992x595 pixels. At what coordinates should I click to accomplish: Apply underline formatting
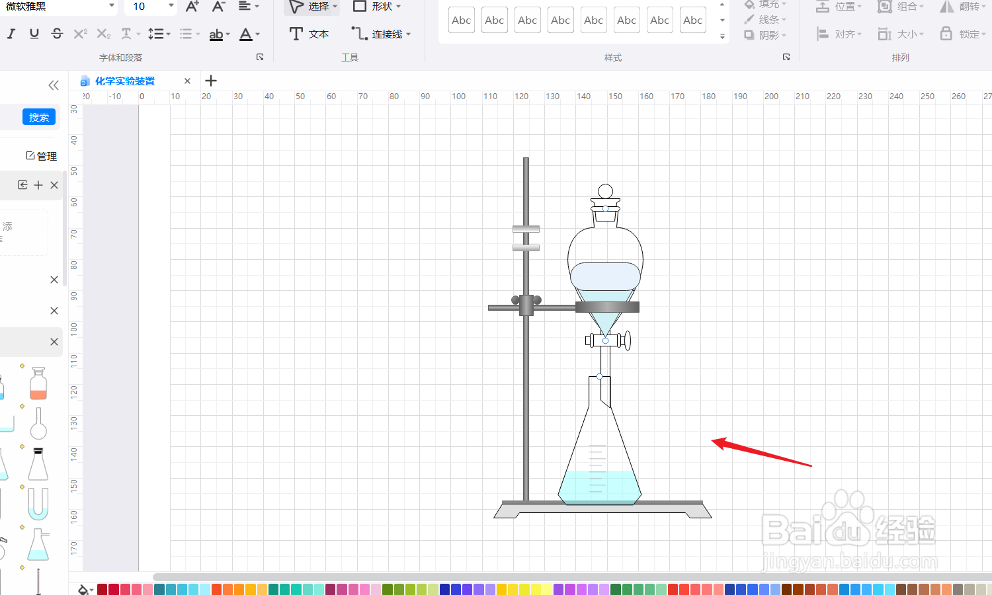34,34
